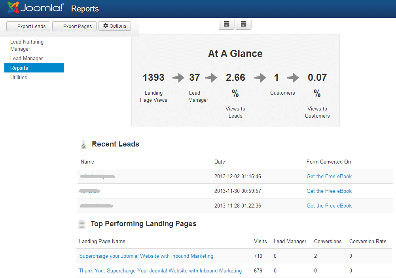
Task: Click the 'Lead Manager' column header in landing pages table
Action: [x=290, y=241]
